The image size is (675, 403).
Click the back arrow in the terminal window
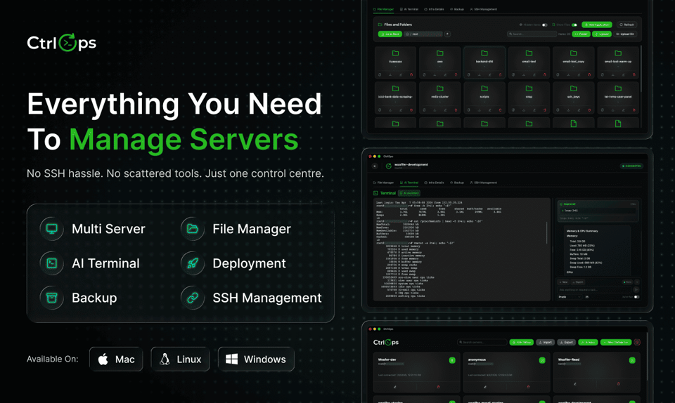pos(375,166)
